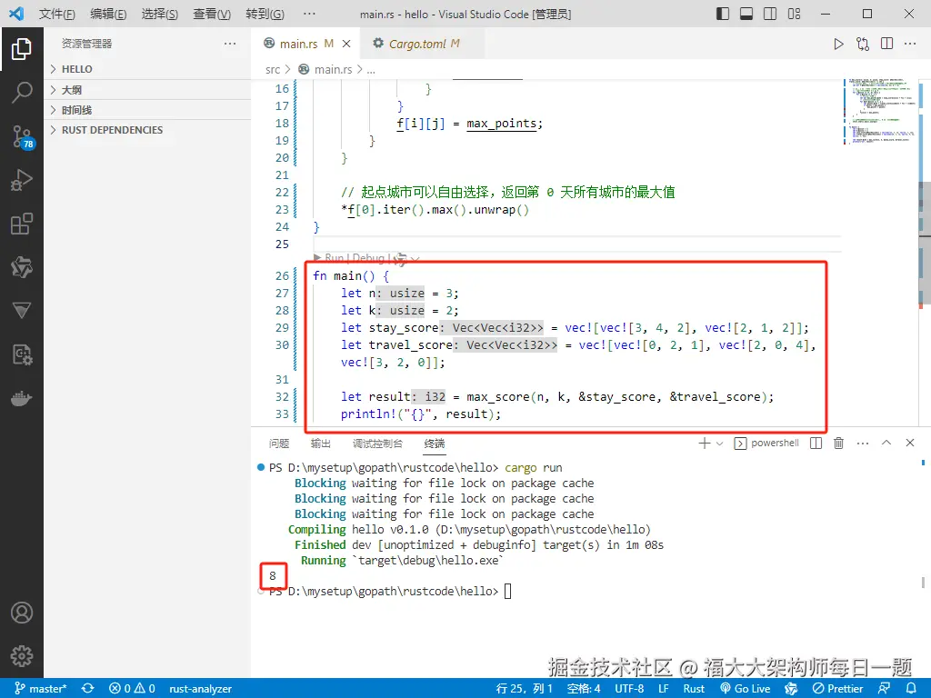Image resolution: width=931 pixels, height=698 pixels.
Task: Close the main.rs tab
Action: [x=346, y=44]
